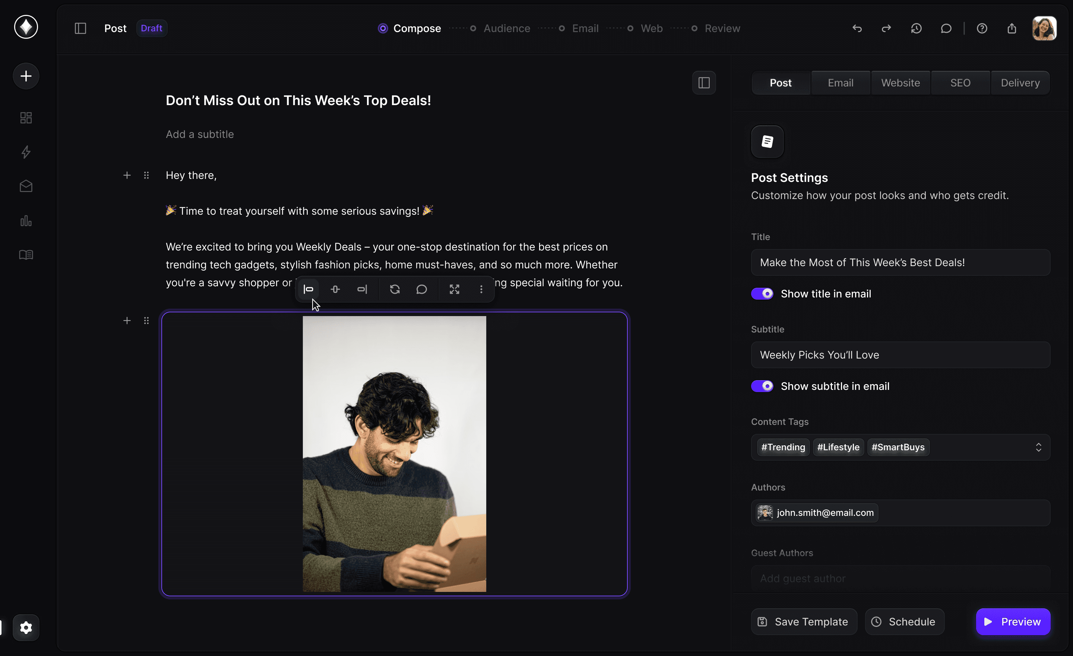Click the align left image icon
This screenshot has height=656, width=1073.
[x=308, y=289]
